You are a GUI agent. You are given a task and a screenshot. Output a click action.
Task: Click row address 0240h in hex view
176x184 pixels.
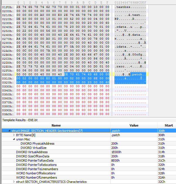click(8, 27)
